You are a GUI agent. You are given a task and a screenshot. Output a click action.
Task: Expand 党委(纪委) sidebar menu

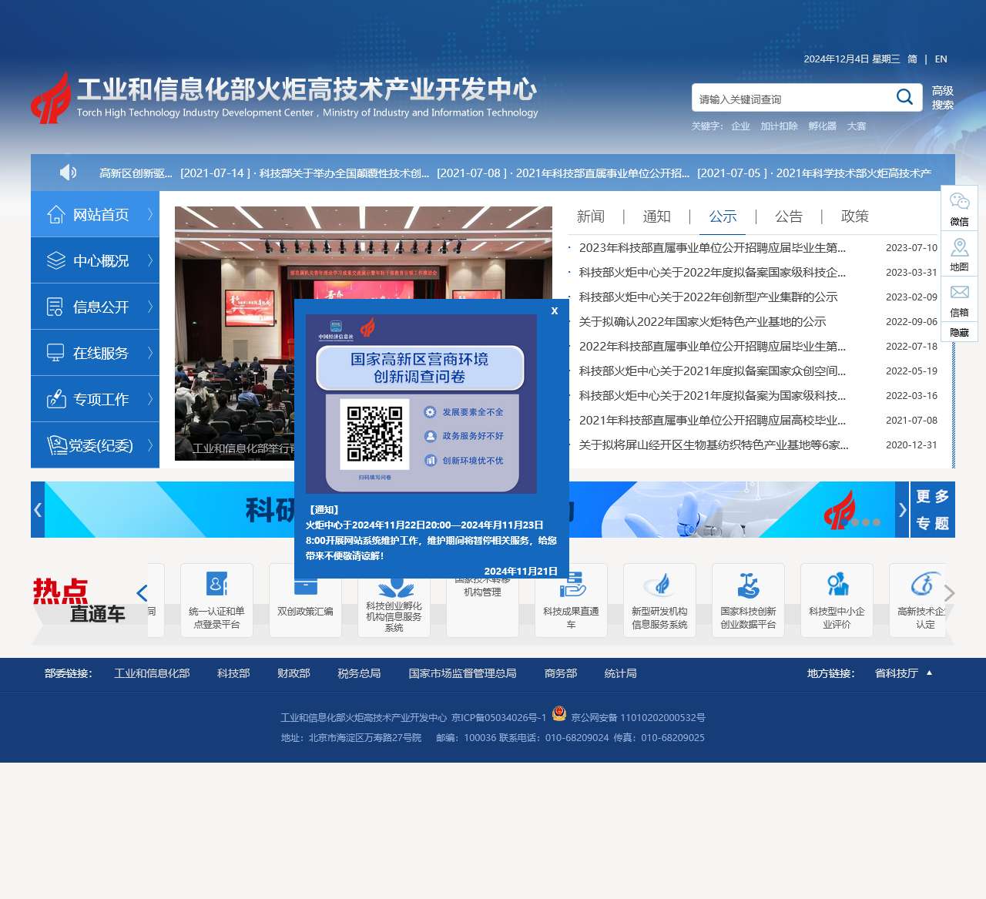(x=95, y=445)
